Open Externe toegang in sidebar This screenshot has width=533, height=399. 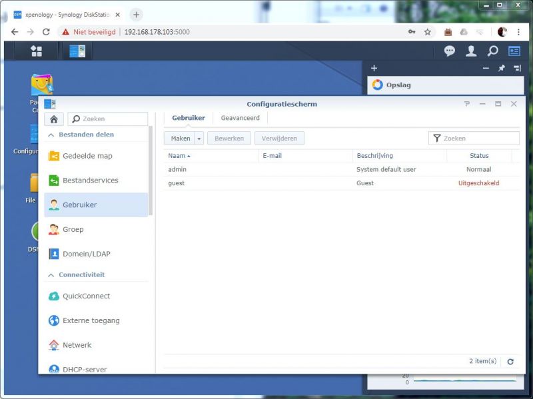pyautogui.click(x=96, y=320)
